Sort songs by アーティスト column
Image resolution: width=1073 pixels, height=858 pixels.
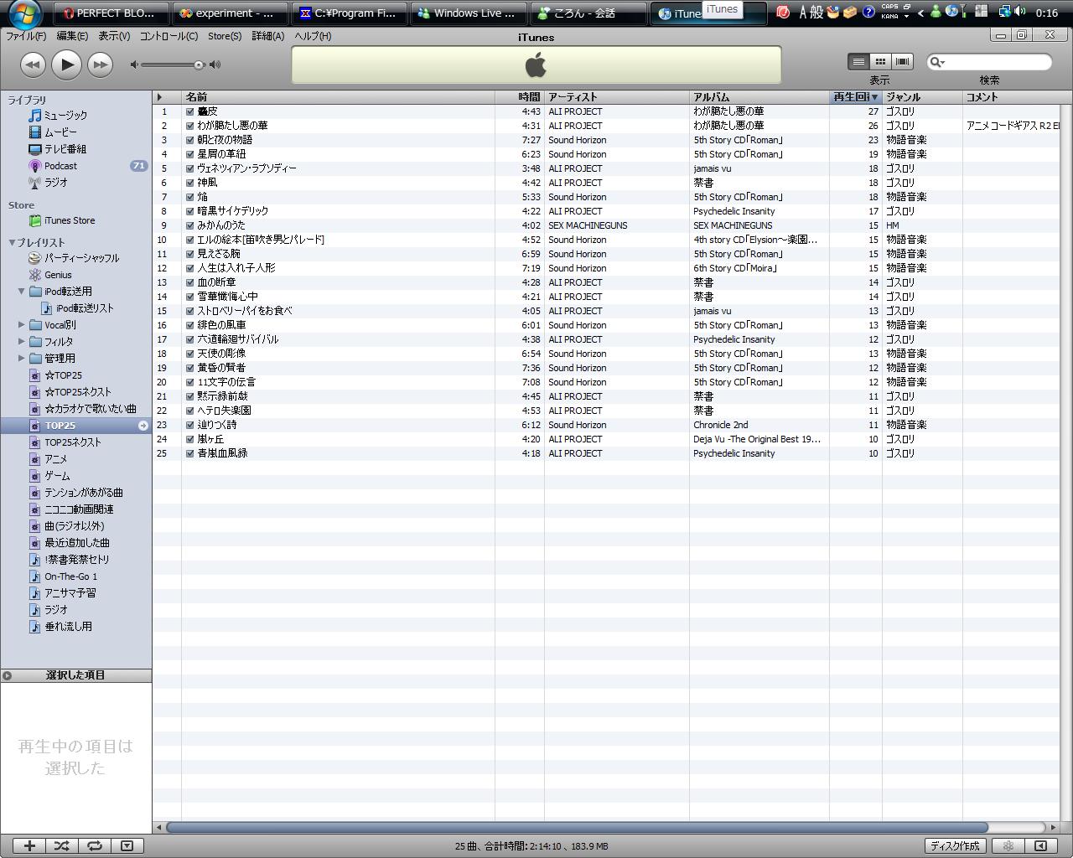(616, 97)
